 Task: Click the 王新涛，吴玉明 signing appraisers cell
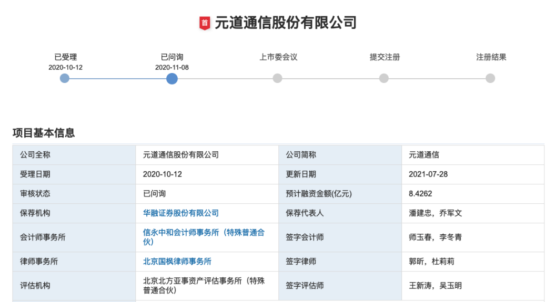coord(435,286)
